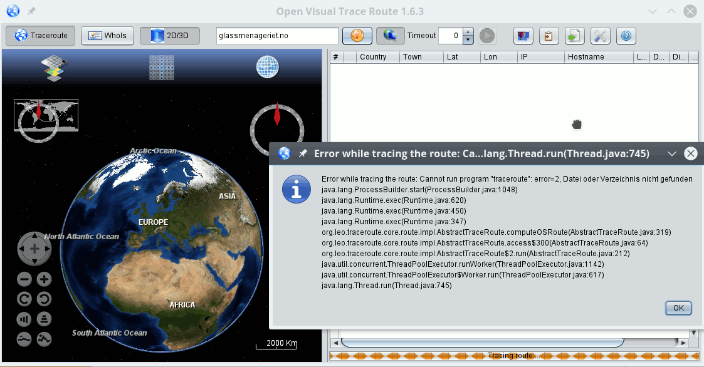
Task: Click the export route toolbar icon
Action: [x=574, y=36]
